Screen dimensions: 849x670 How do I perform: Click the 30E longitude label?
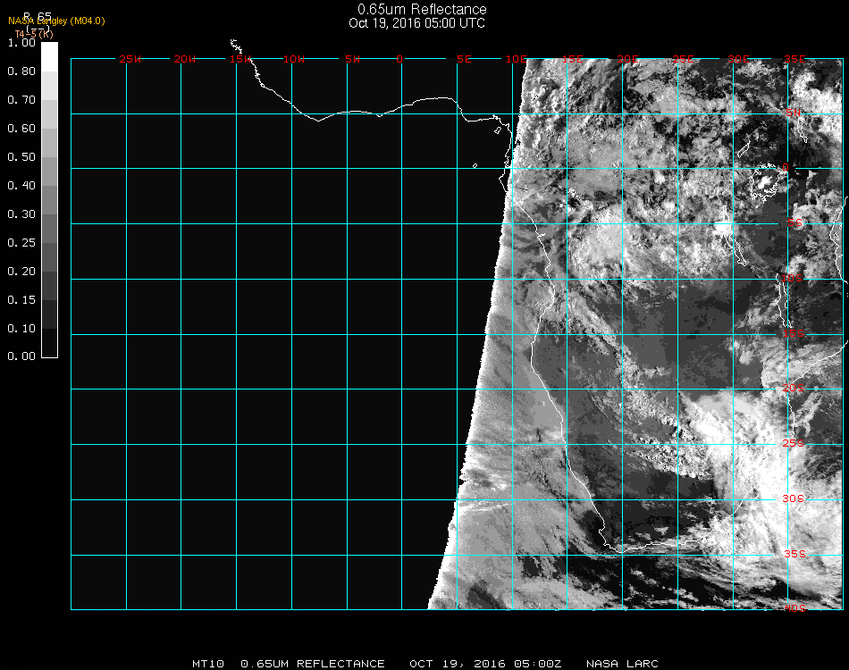click(738, 59)
